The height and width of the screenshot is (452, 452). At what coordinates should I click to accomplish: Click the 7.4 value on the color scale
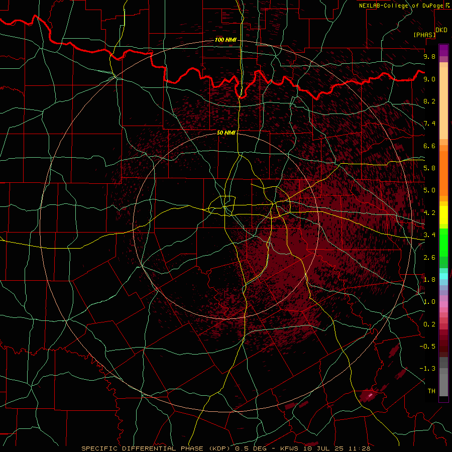tap(429, 124)
